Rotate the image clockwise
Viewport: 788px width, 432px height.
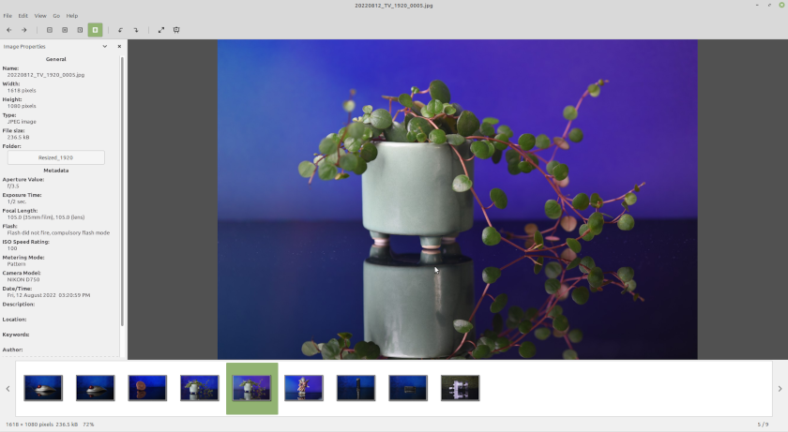pyautogui.click(x=136, y=30)
